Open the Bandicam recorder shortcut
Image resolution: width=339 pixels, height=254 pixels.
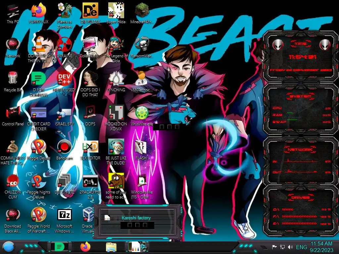tap(65, 150)
